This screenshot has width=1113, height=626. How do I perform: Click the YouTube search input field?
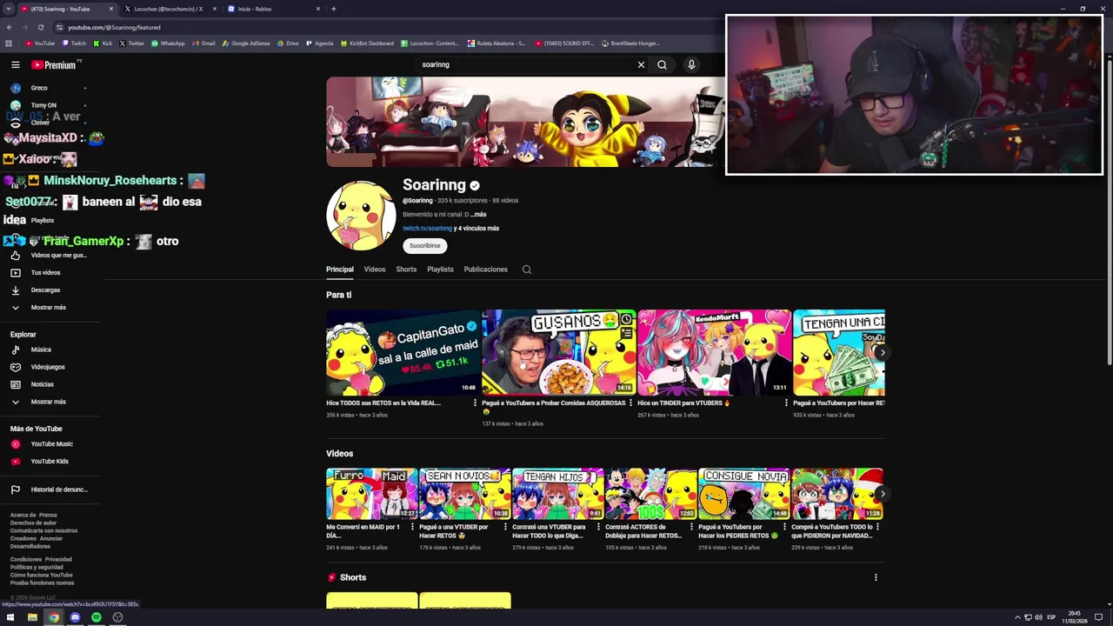[x=524, y=64]
